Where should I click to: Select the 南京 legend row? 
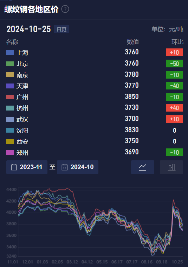point(95,75)
